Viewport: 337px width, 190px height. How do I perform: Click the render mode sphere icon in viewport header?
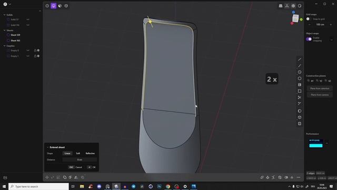(x=300, y=6)
